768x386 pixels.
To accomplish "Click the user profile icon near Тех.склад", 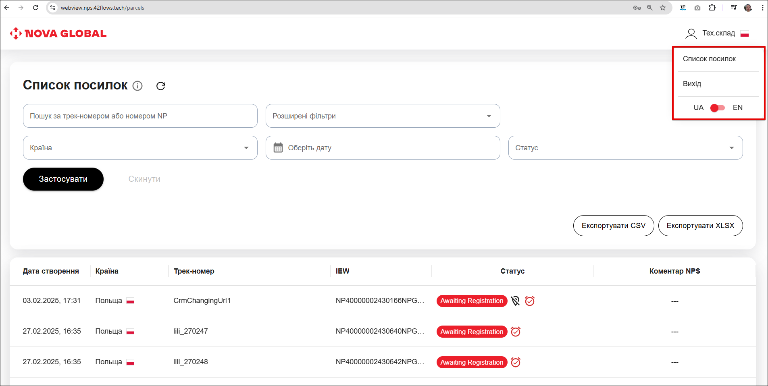I will 691,33.
